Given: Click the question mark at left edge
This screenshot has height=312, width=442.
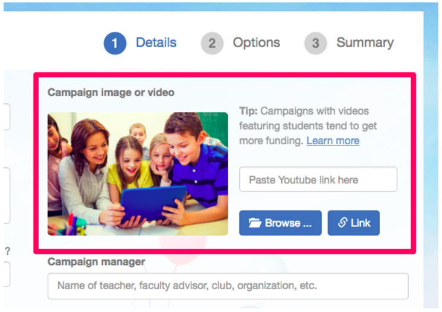Looking at the screenshot, I should click(8, 251).
